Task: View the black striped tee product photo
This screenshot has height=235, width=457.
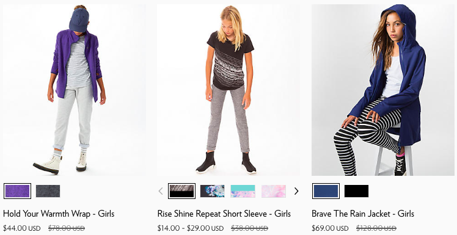Action: coord(228,90)
